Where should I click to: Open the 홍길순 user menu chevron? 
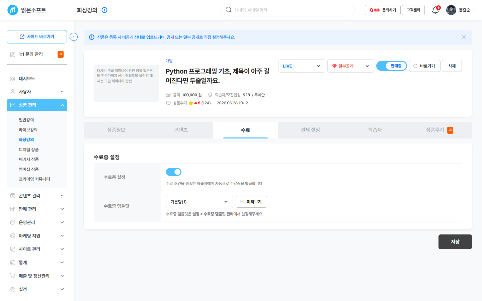[474, 10]
